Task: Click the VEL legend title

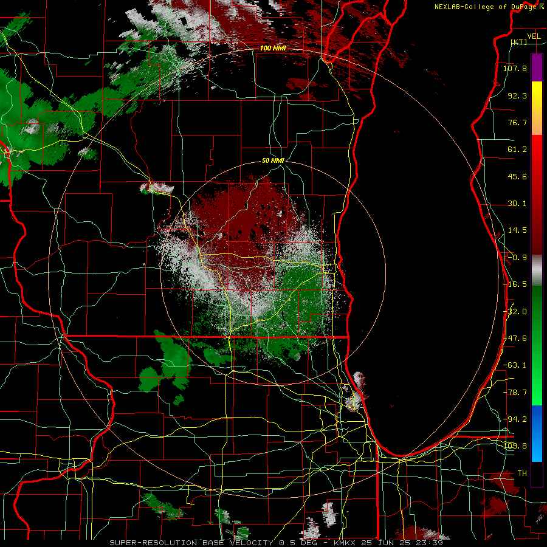Action: pos(534,36)
